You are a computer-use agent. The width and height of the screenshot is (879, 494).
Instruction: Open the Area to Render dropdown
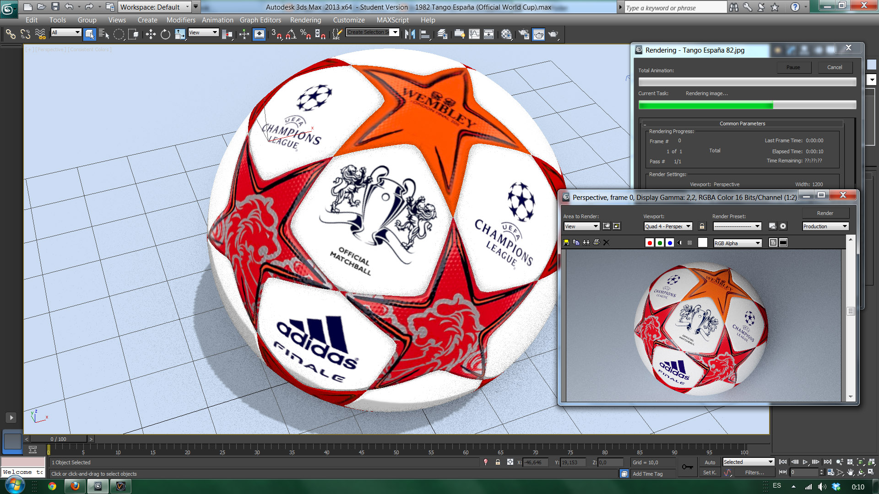coord(581,226)
